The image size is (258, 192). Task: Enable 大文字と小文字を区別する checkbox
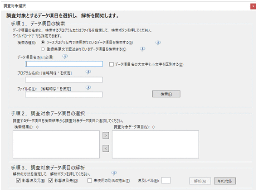click(x=112, y=64)
